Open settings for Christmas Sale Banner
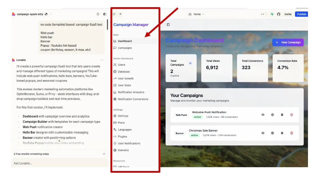The height and width of the screenshot is (174, 321). [273, 133]
